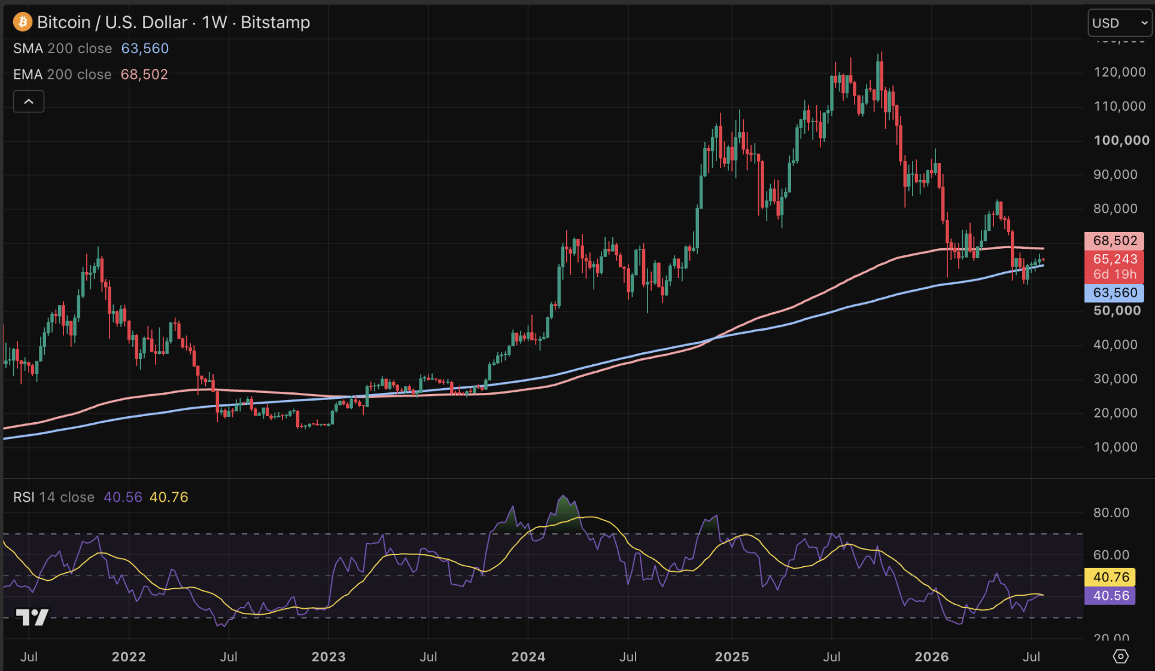Click the 2022 label on the time axis
The image size is (1155, 671).
(x=129, y=657)
